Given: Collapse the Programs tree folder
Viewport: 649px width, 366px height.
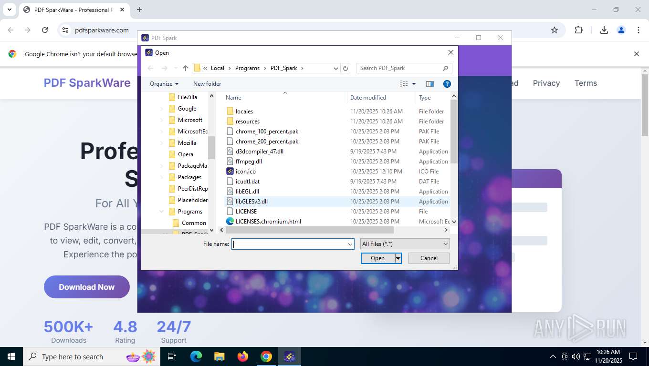Looking at the screenshot, I should [162, 212].
